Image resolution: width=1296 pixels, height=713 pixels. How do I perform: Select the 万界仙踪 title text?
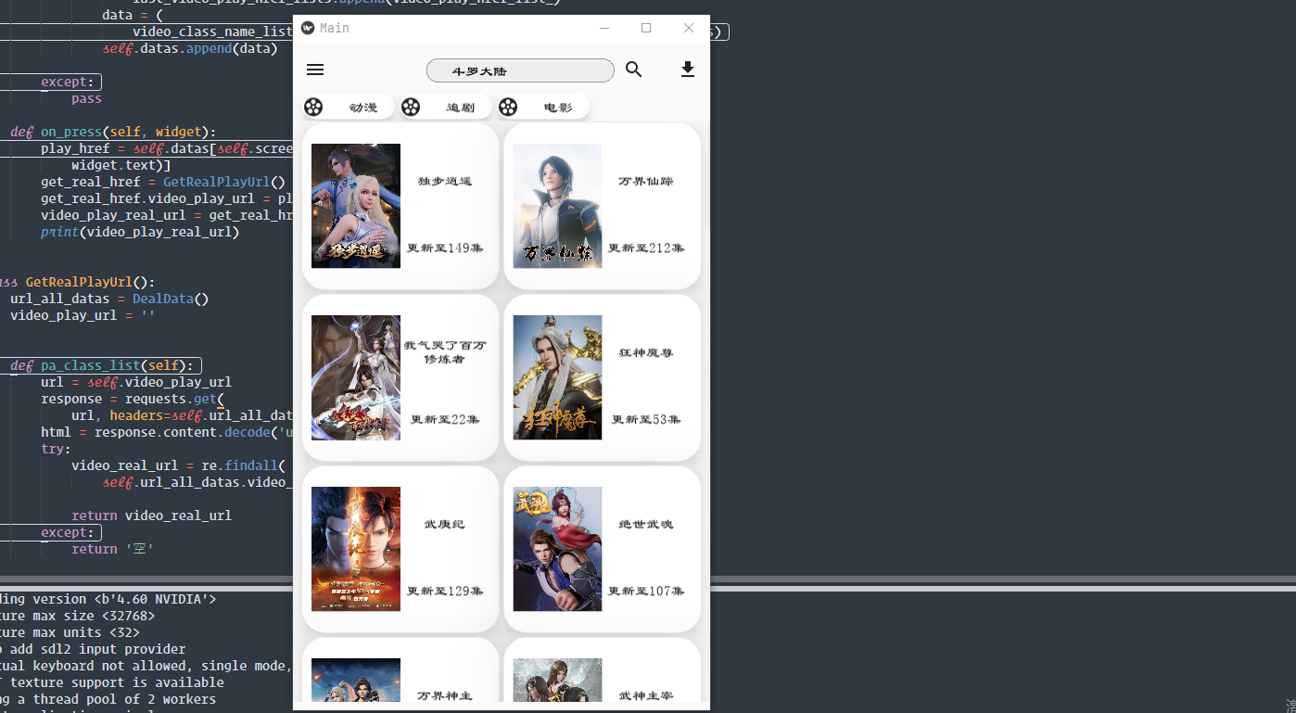click(646, 182)
